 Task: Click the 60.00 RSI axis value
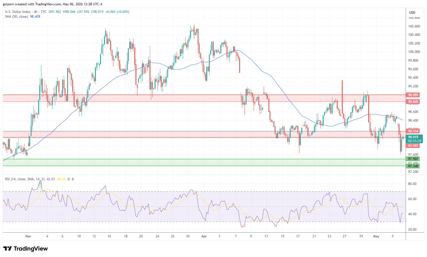(412, 199)
